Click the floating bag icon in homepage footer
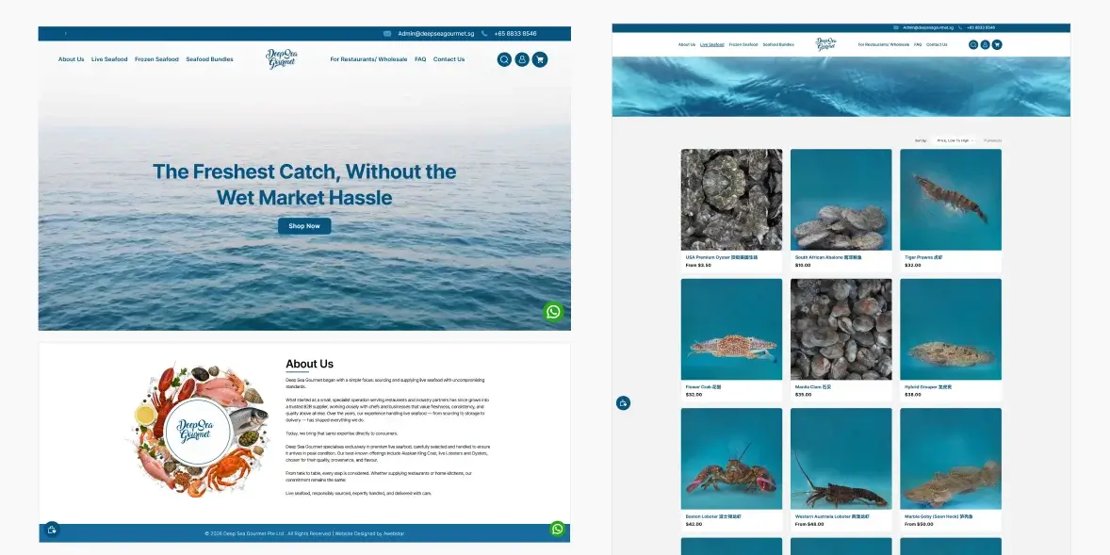Viewport: 1110px width, 555px height. [52, 530]
